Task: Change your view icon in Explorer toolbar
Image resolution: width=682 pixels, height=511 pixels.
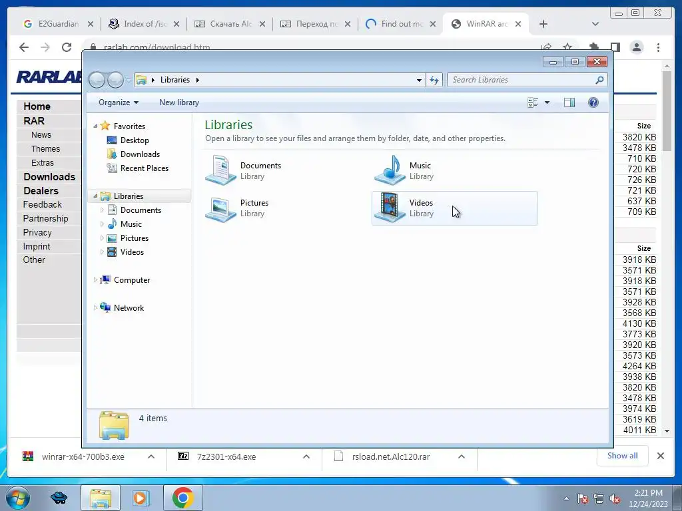Action: click(x=533, y=102)
